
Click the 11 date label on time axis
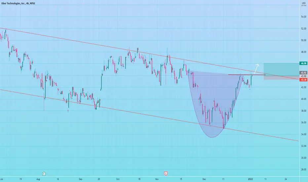pos(265,179)
